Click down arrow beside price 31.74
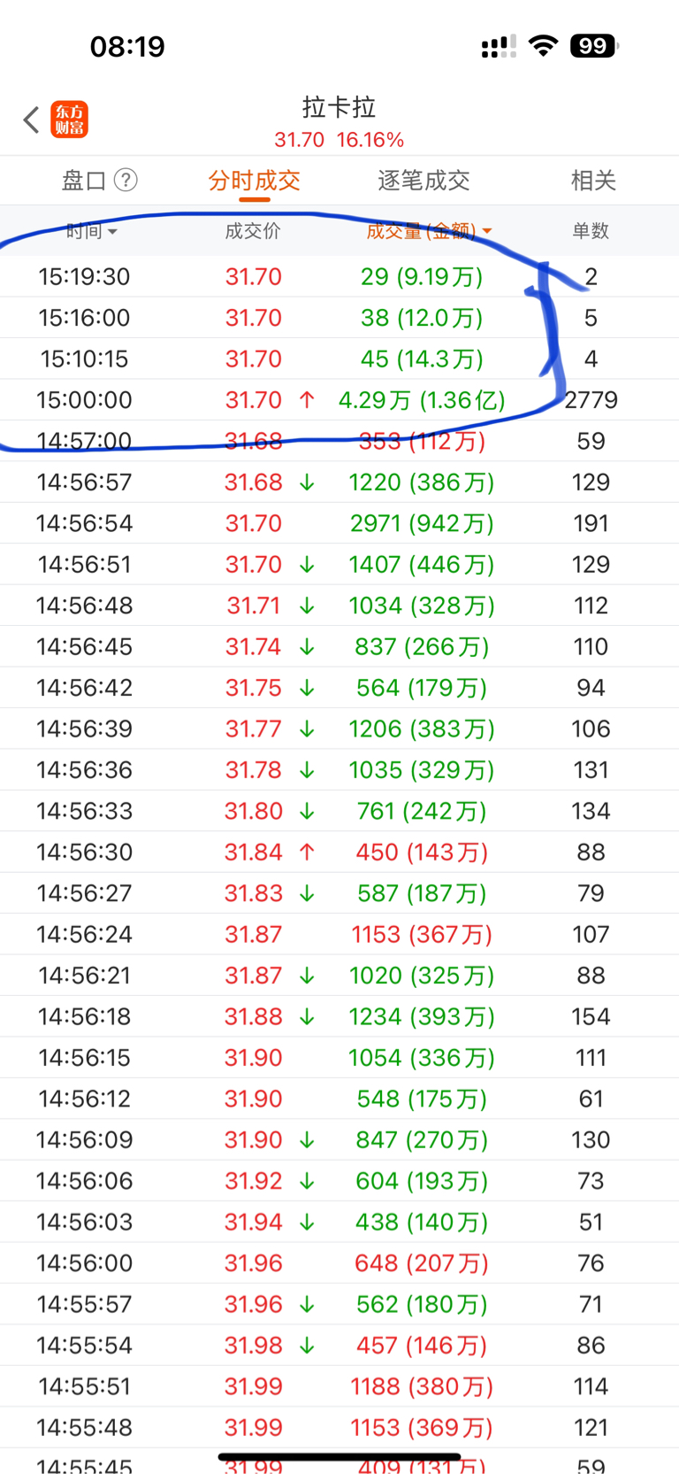 tap(307, 647)
